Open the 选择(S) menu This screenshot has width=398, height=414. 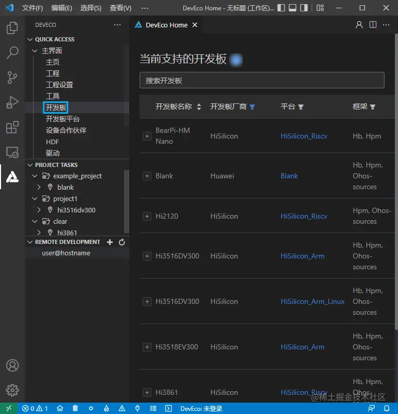(x=90, y=8)
